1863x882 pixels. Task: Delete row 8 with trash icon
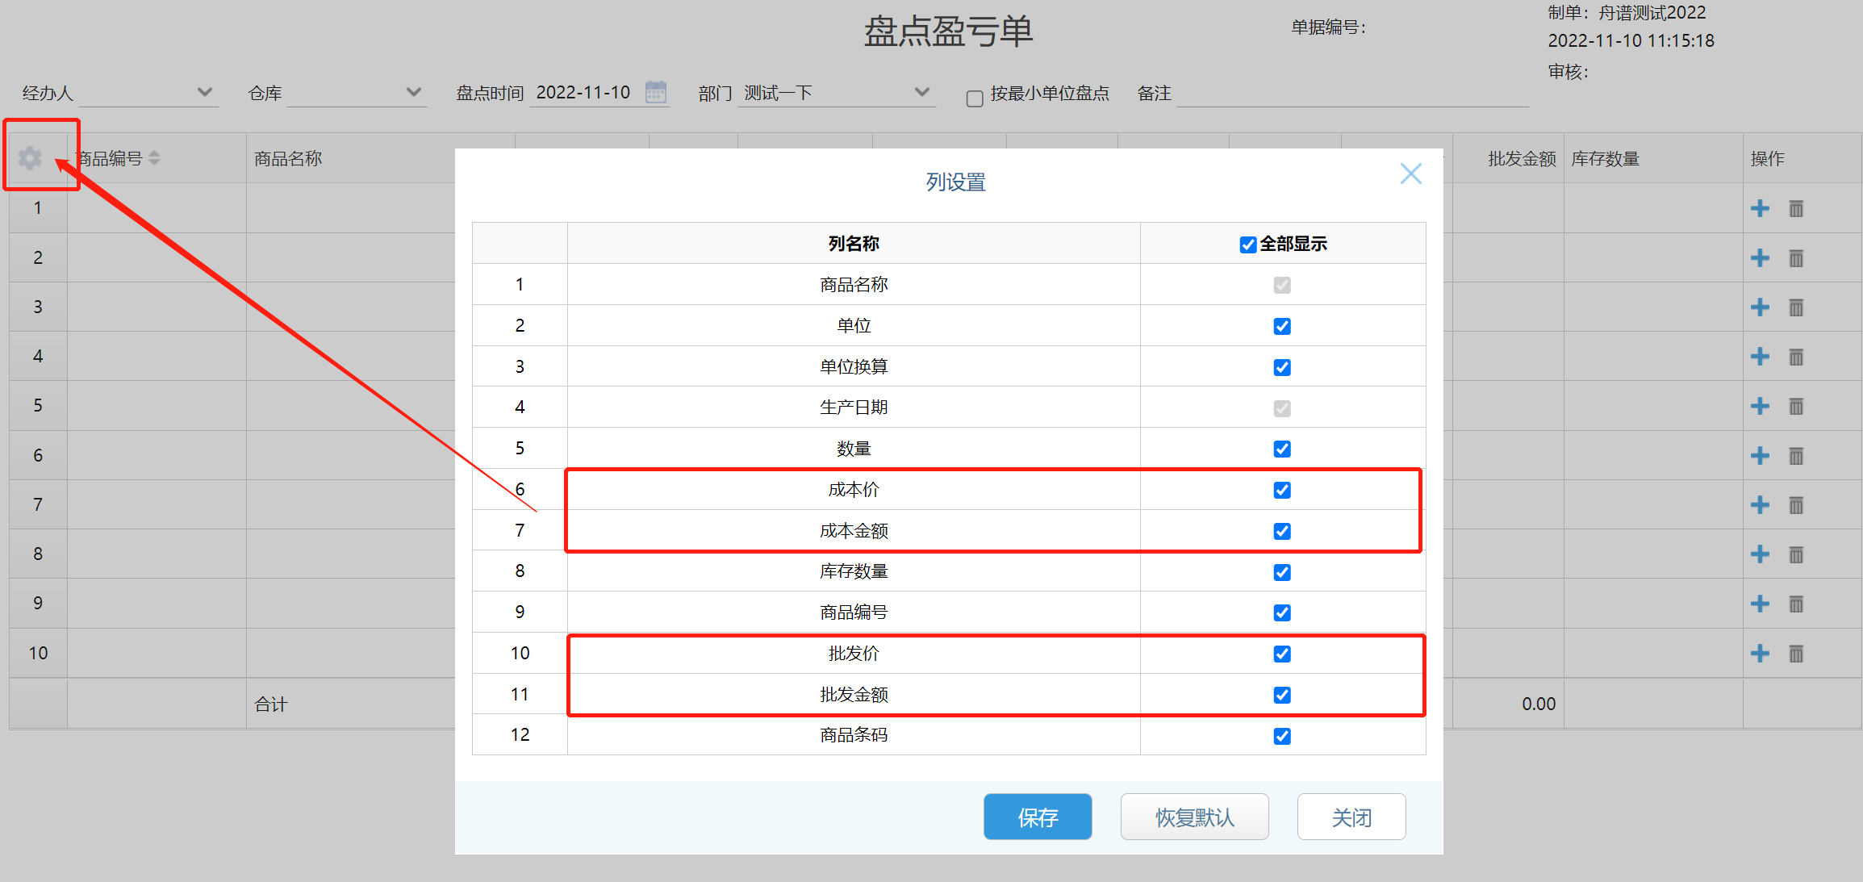(1796, 554)
